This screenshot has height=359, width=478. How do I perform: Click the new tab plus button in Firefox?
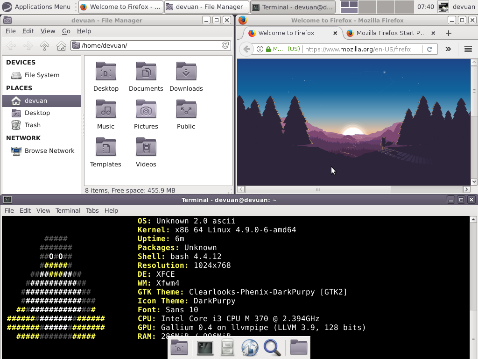pyautogui.click(x=447, y=33)
